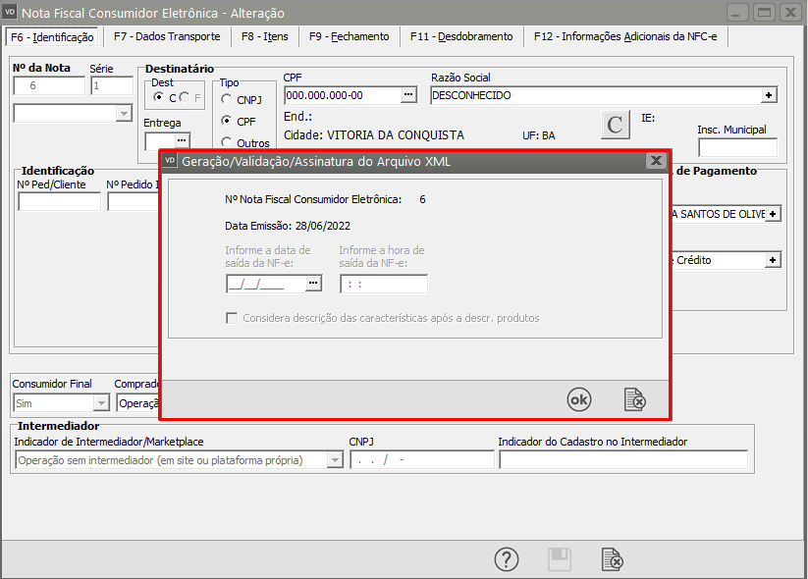Image resolution: width=808 pixels, height=579 pixels.
Task: Expand the Consumidor Final dropdown
Action: click(101, 403)
